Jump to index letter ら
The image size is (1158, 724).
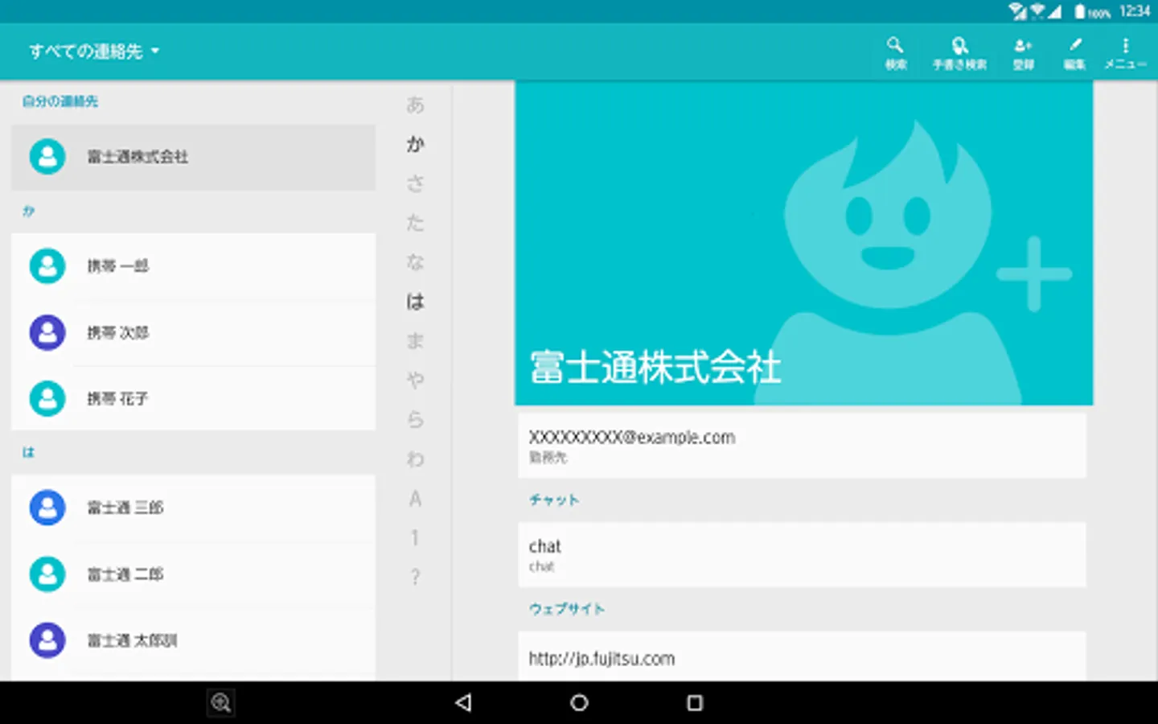tap(415, 420)
